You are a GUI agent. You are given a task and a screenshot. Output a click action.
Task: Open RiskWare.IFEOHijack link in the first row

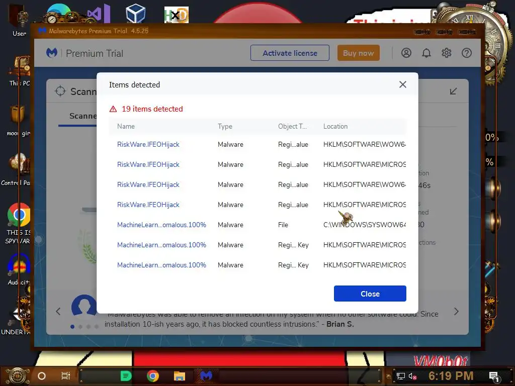click(x=148, y=144)
